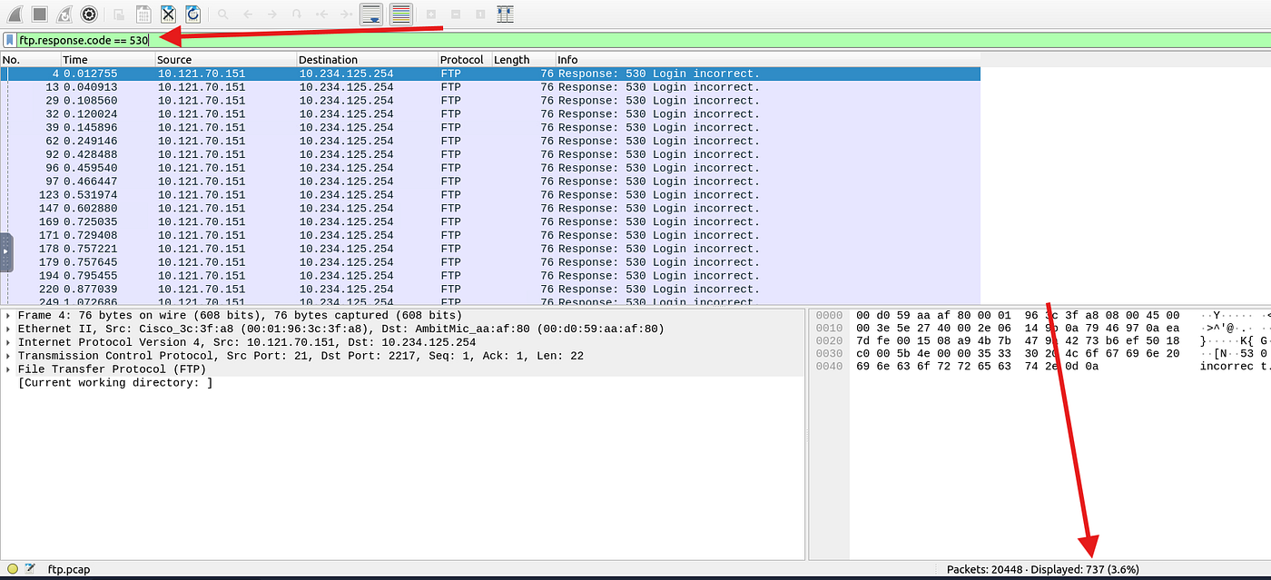Expand the File Transfer Protocol (FTP) layer
Screen dimensions: 1271x580
click(8, 369)
